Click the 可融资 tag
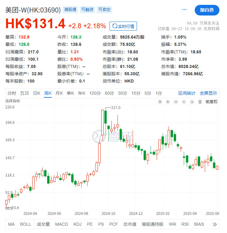Screen dimensions: 227x233 point(87,10)
